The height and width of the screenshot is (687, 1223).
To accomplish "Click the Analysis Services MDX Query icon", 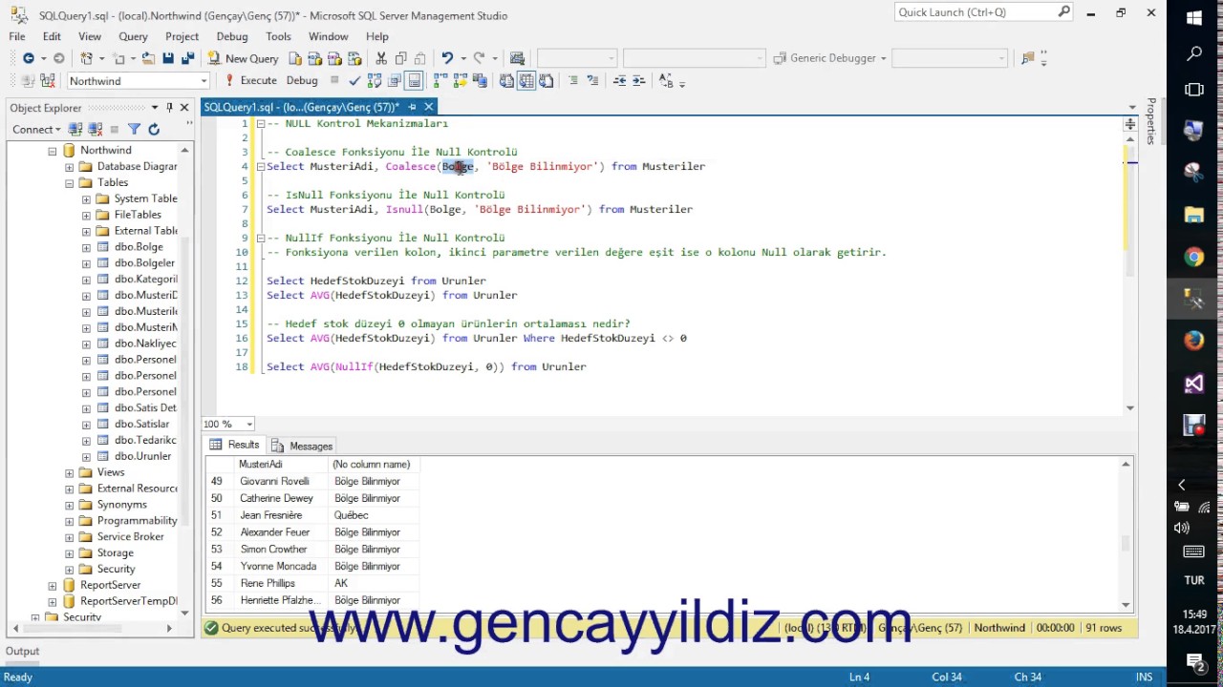I will point(314,58).
